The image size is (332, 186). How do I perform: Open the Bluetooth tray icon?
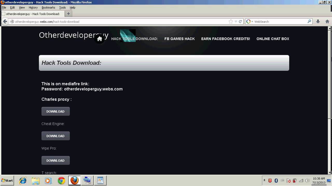[276, 181]
